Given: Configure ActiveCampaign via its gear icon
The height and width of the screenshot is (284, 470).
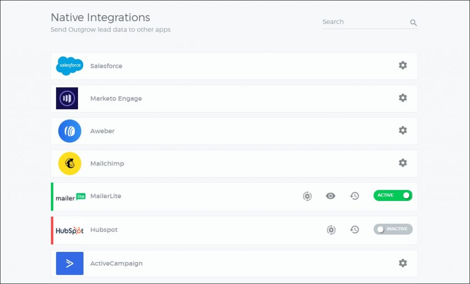Looking at the screenshot, I should point(403,263).
